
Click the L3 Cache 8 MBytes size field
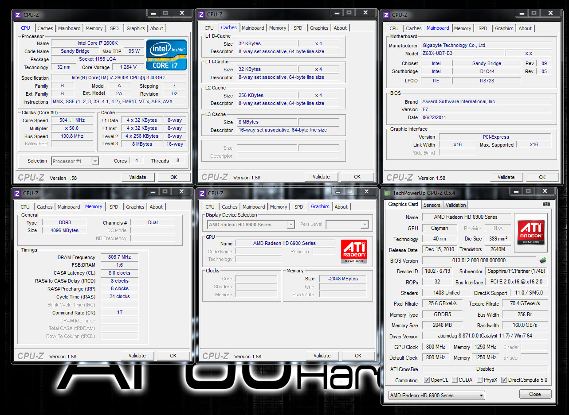[x=267, y=122]
